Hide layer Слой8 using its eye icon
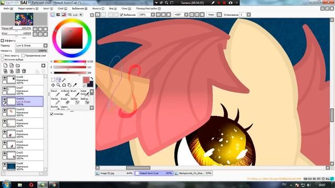Viewport: 335px width, 188px height. [4, 78]
